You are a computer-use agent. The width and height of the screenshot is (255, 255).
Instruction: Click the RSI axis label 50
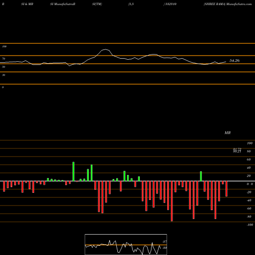pyautogui.click(x=4, y=67)
